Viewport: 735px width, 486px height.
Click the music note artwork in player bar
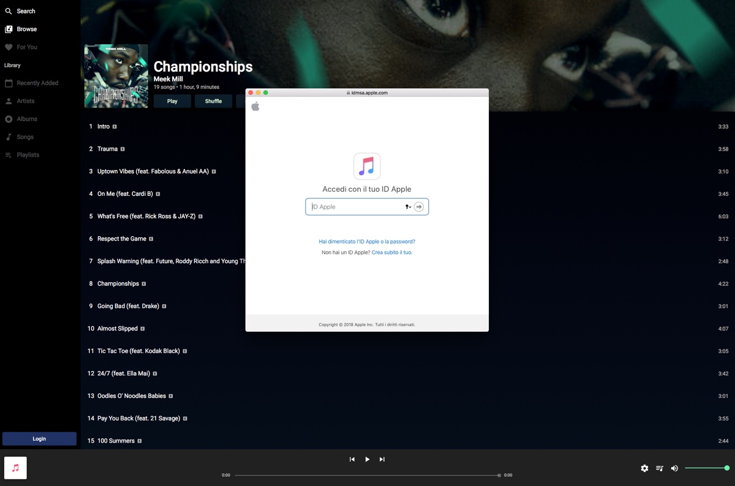(15, 468)
